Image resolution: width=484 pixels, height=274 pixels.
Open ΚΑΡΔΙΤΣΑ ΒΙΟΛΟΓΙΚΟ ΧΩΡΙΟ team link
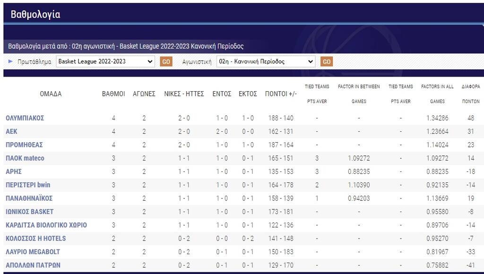tap(46, 225)
